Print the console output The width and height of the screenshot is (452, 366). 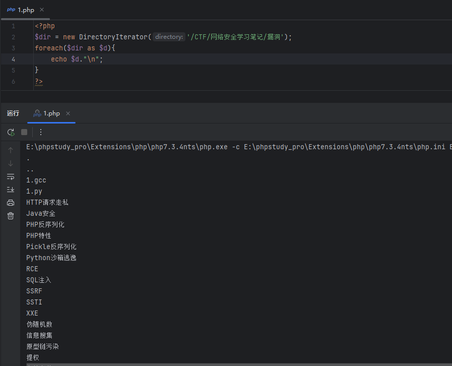(x=11, y=203)
